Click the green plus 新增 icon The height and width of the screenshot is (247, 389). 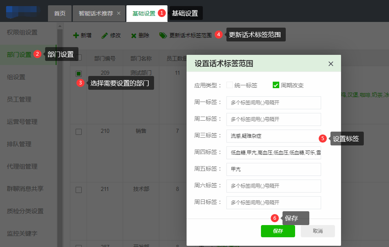coord(76,36)
